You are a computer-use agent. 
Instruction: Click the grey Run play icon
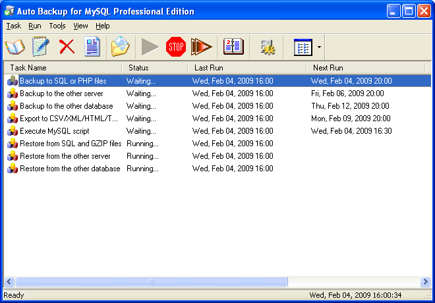point(150,47)
